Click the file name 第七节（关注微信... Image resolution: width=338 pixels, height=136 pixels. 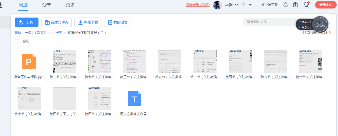click(99, 77)
